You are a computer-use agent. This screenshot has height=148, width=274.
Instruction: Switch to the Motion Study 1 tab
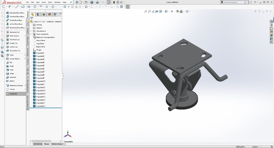coord(57,144)
